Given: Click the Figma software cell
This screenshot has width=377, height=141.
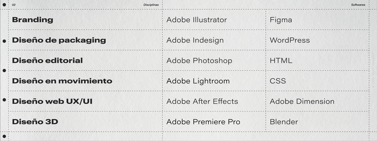Looking at the screenshot, I should pyautogui.click(x=281, y=20).
